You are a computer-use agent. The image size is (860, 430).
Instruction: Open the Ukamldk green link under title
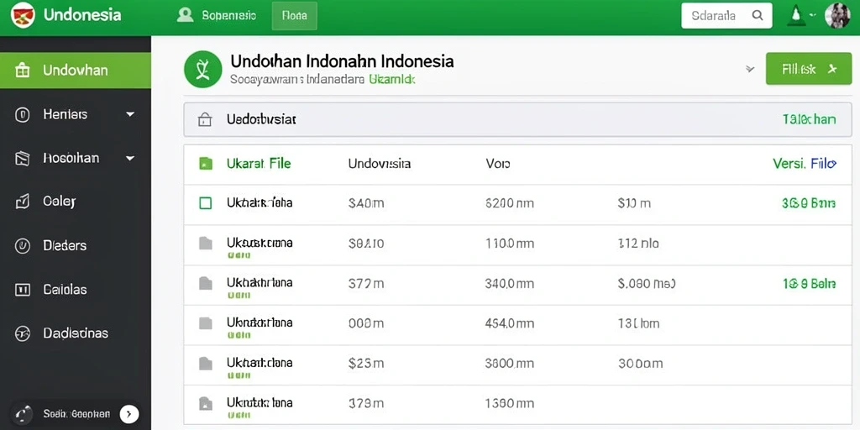(392, 80)
